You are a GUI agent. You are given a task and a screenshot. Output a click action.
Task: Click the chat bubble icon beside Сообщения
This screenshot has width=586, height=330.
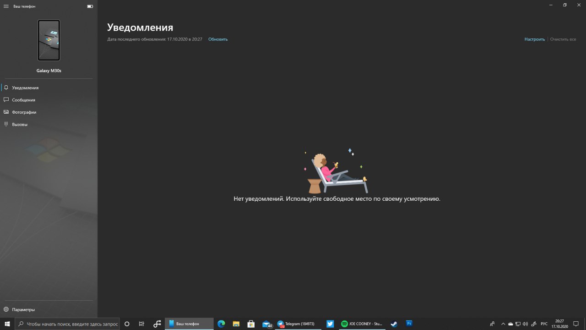(x=6, y=100)
